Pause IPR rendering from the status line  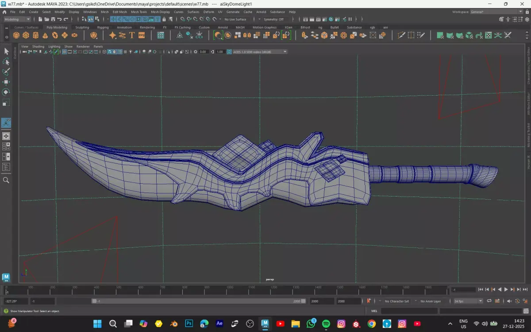(x=350, y=19)
